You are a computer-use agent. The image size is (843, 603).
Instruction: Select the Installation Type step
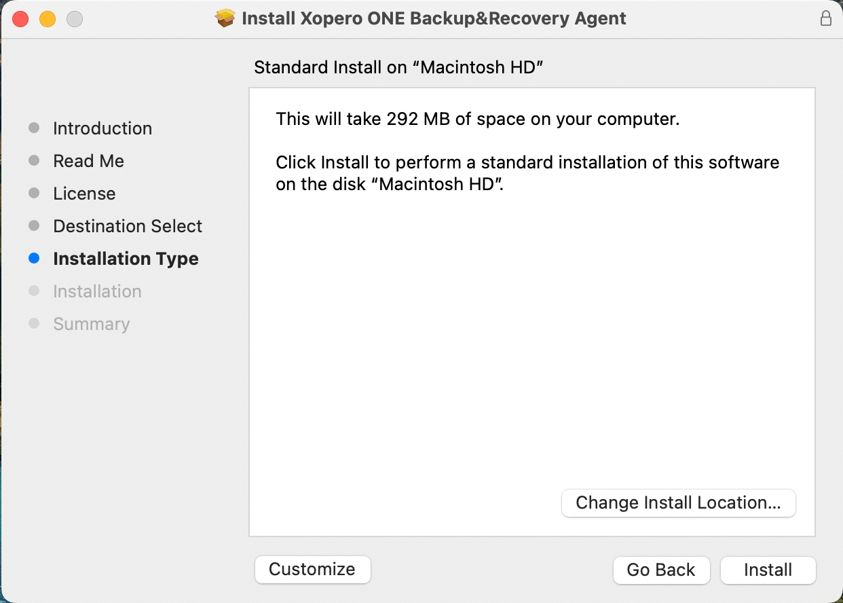[126, 259]
